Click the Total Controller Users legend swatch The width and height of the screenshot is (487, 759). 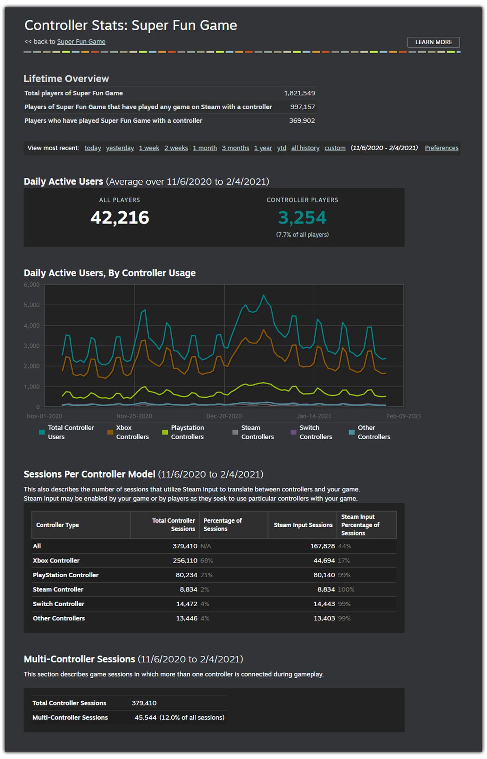tap(42, 432)
